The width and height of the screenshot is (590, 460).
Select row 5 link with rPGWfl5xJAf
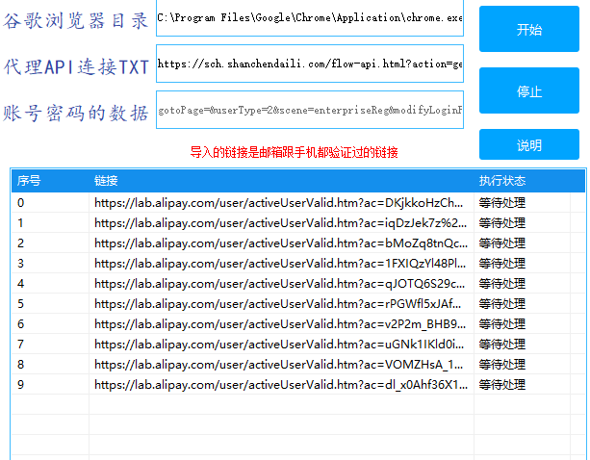279,304
